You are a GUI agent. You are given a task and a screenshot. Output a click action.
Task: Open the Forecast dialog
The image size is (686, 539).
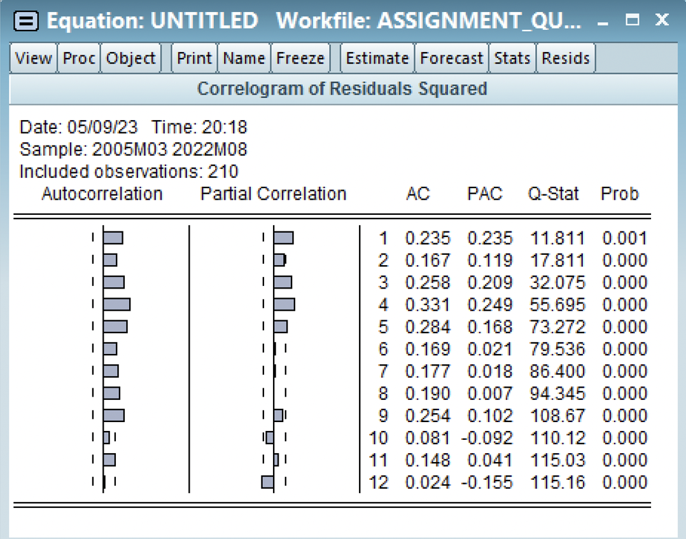click(451, 58)
